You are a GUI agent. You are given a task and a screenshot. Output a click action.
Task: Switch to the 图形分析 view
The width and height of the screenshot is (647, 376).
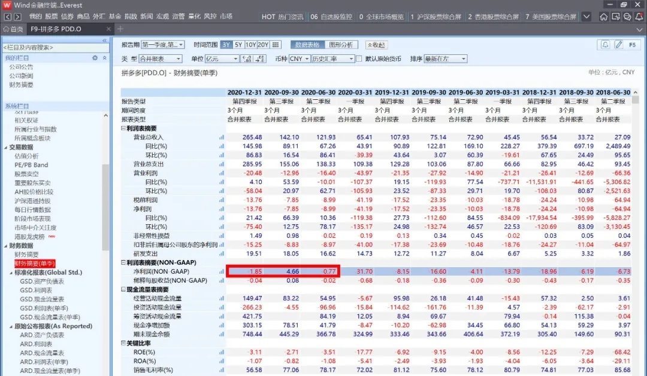(x=340, y=45)
